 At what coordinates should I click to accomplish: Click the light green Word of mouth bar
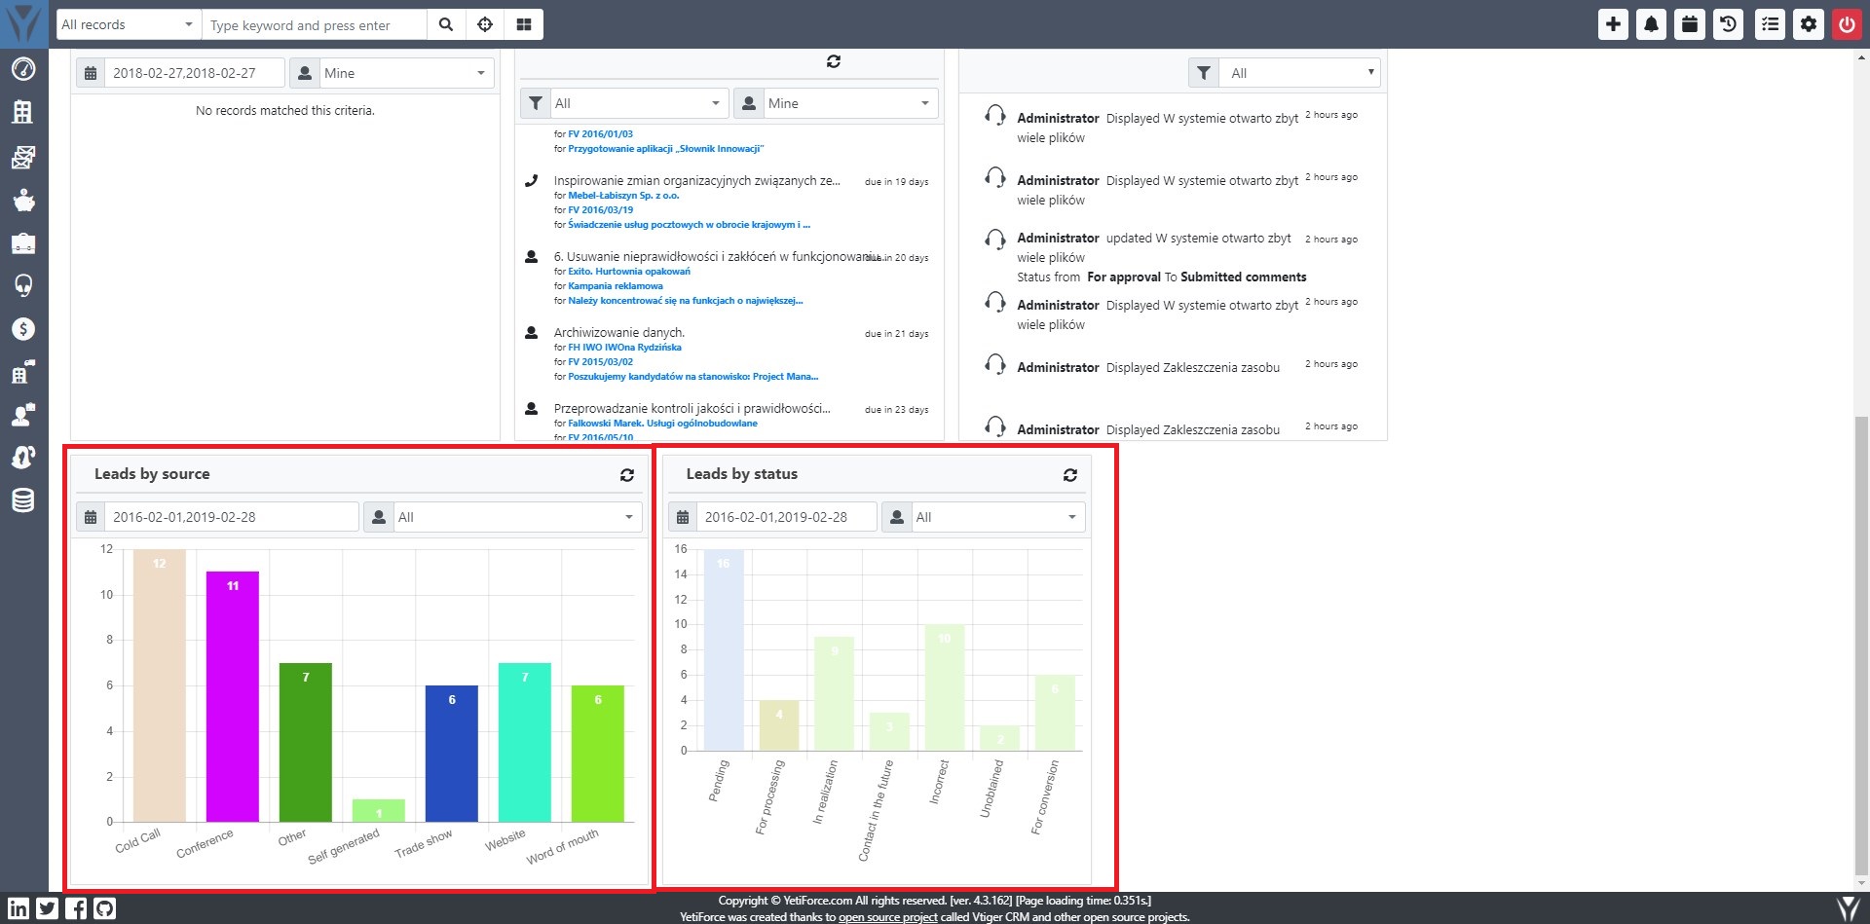597,754
